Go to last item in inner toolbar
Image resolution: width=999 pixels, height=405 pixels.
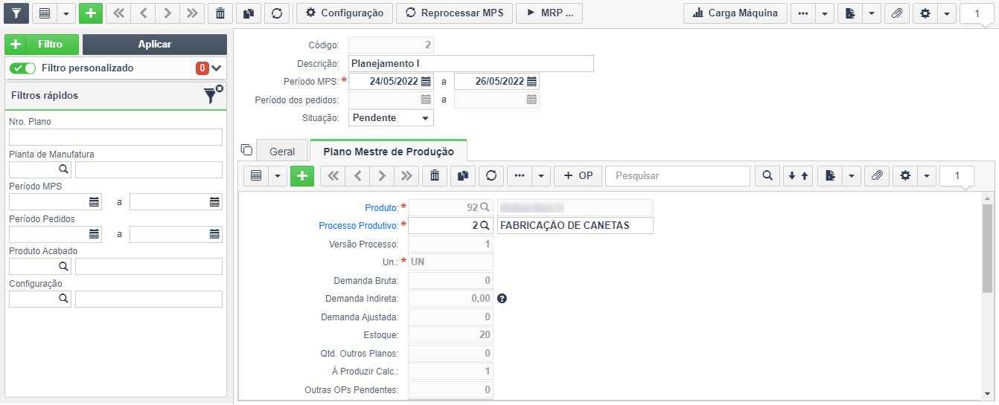(406, 175)
